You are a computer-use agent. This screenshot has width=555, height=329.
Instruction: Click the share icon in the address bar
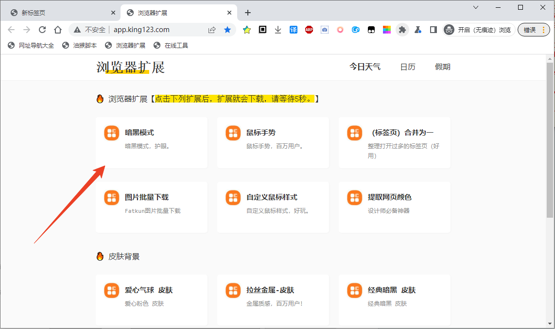[212, 30]
